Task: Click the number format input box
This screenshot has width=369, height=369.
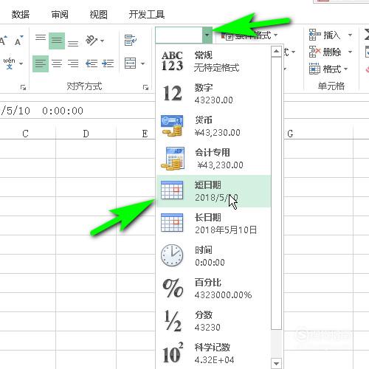Action: (x=179, y=35)
